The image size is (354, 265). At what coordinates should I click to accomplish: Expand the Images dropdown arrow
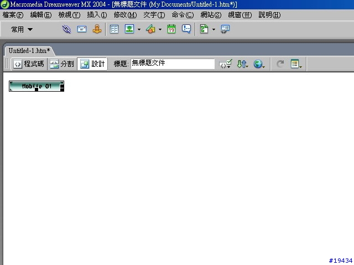point(139,29)
